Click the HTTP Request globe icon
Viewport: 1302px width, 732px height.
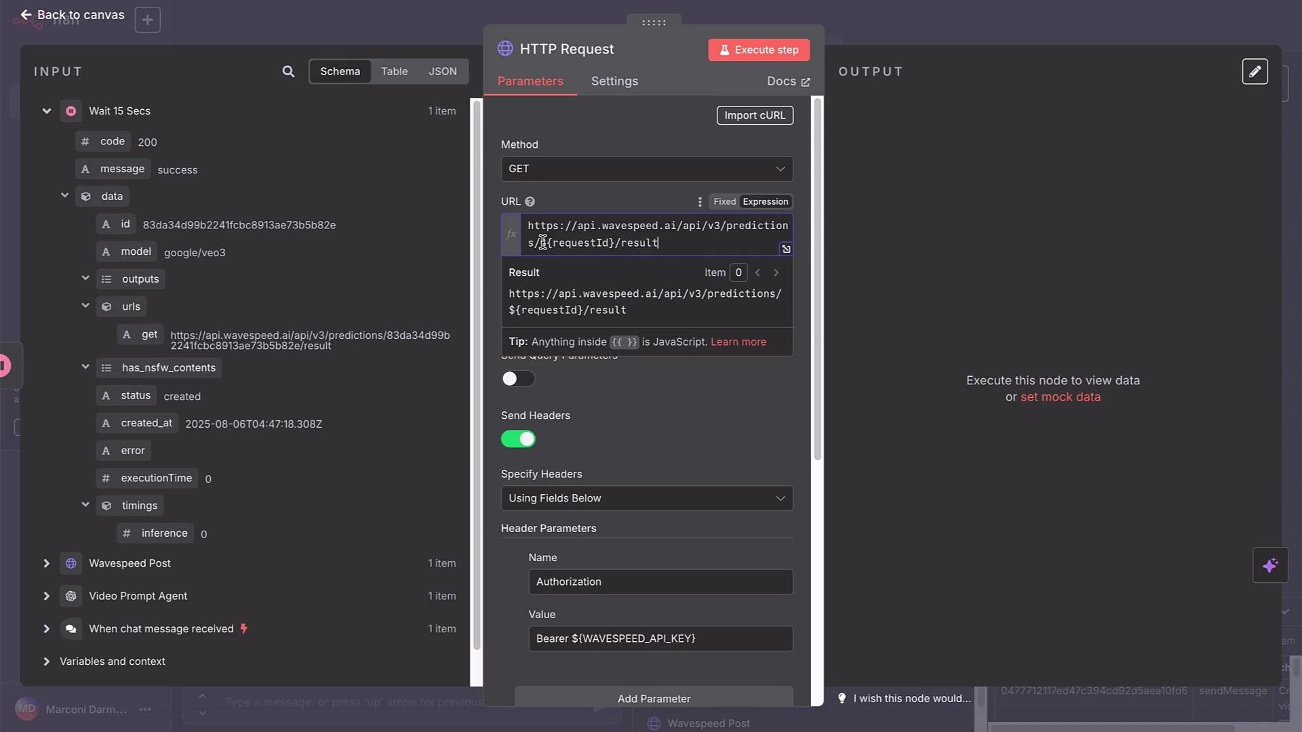coord(505,49)
